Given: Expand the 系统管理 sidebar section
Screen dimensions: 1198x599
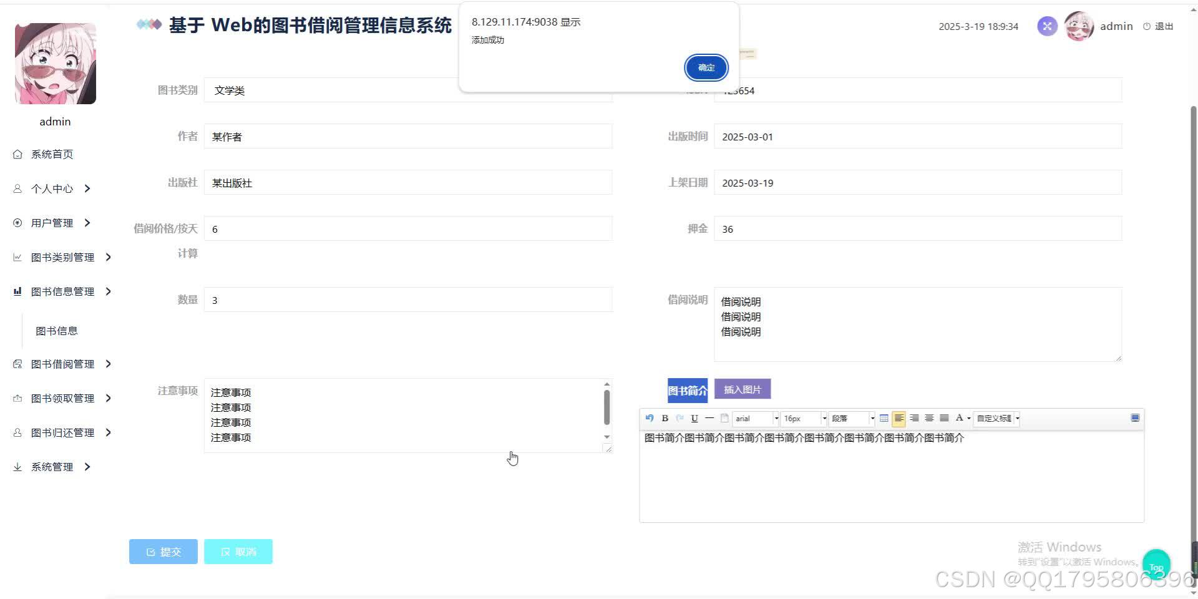Looking at the screenshot, I should 52,466.
